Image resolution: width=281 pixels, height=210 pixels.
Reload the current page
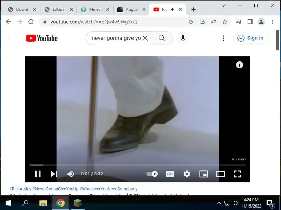pyautogui.click(x=31, y=22)
